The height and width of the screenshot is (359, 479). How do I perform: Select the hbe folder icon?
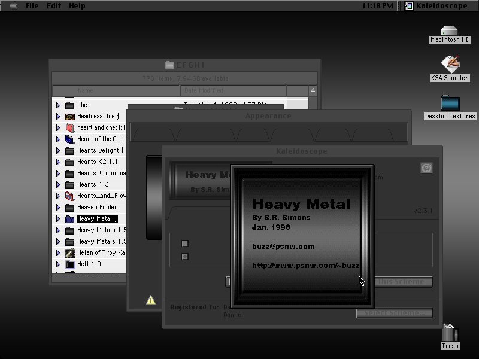(x=69, y=105)
